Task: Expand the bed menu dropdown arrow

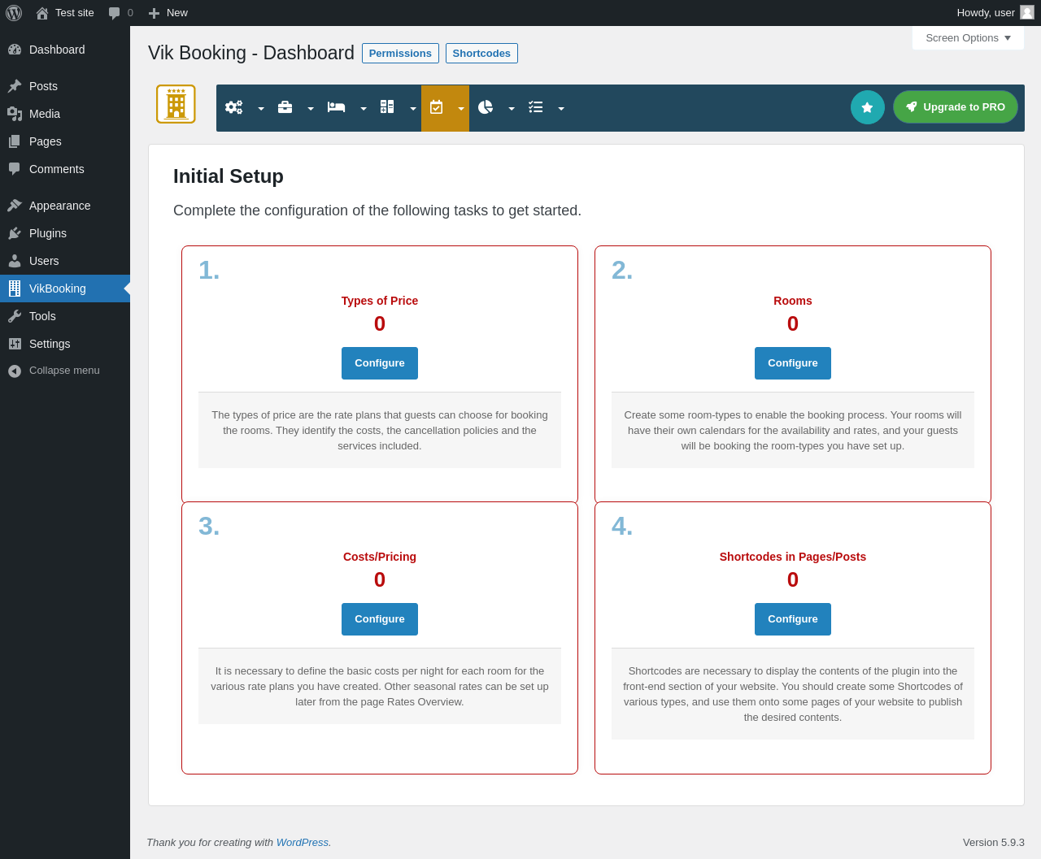Action: (x=364, y=109)
